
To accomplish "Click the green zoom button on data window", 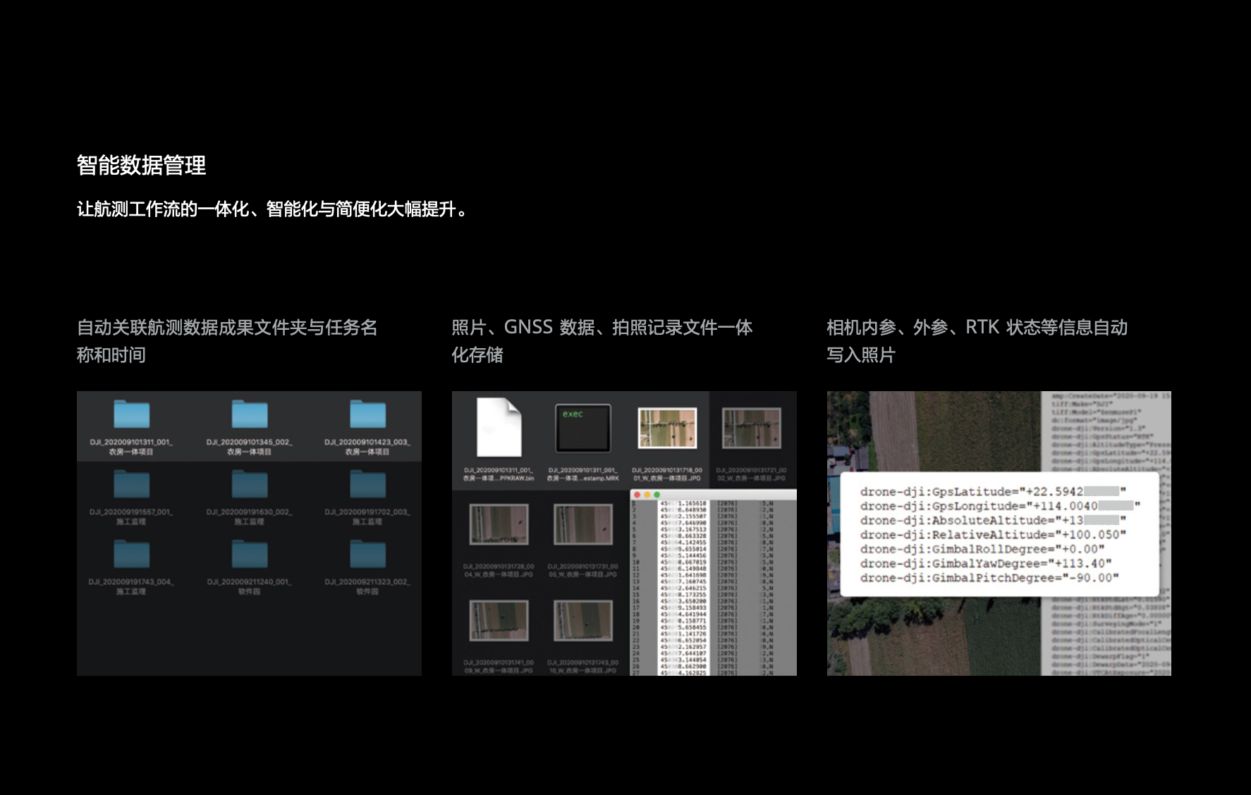I will pos(657,495).
